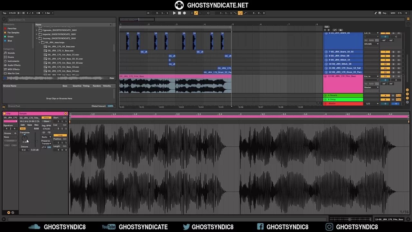The width and height of the screenshot is (412, 232).
Task: Open the Drums category
Action: click(x=11, y=57)
